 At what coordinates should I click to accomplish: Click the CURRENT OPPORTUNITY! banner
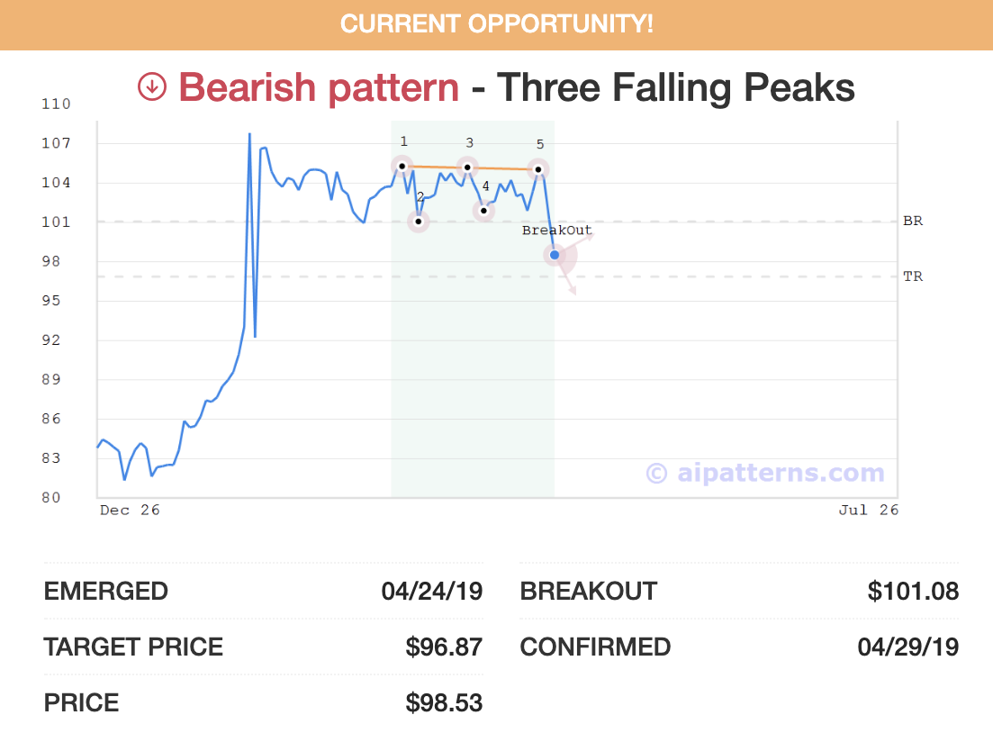pos(496,24)
